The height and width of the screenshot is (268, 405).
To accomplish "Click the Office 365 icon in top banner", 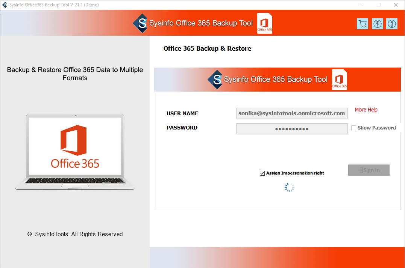I will tap(265, 23).
